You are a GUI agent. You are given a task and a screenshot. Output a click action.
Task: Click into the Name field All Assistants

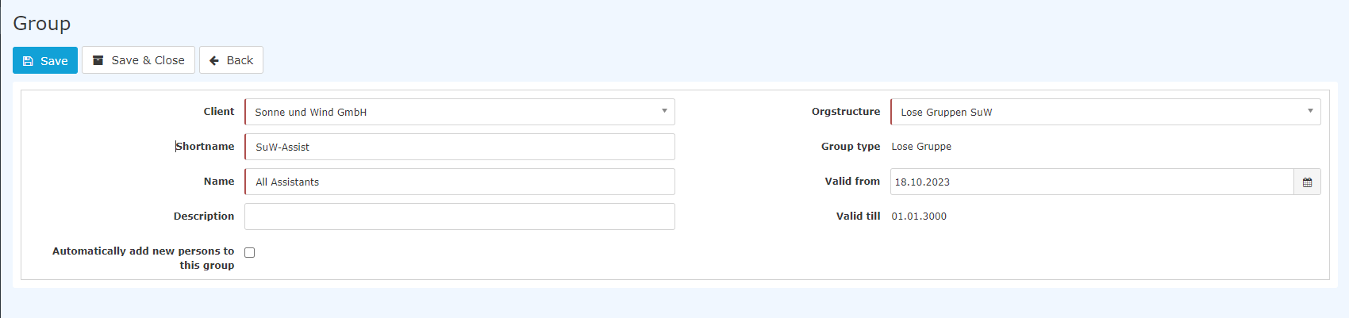459,182
